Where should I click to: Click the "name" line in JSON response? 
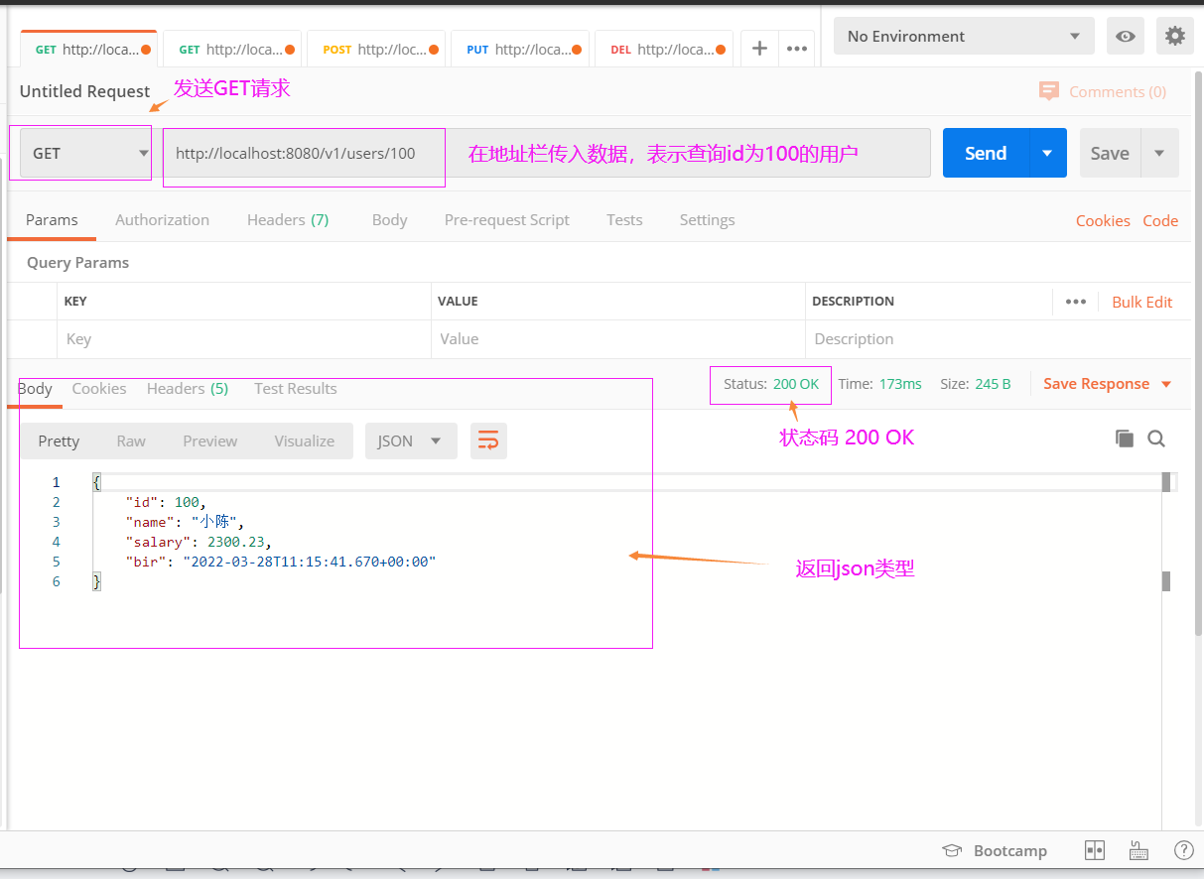pos(185,522)
